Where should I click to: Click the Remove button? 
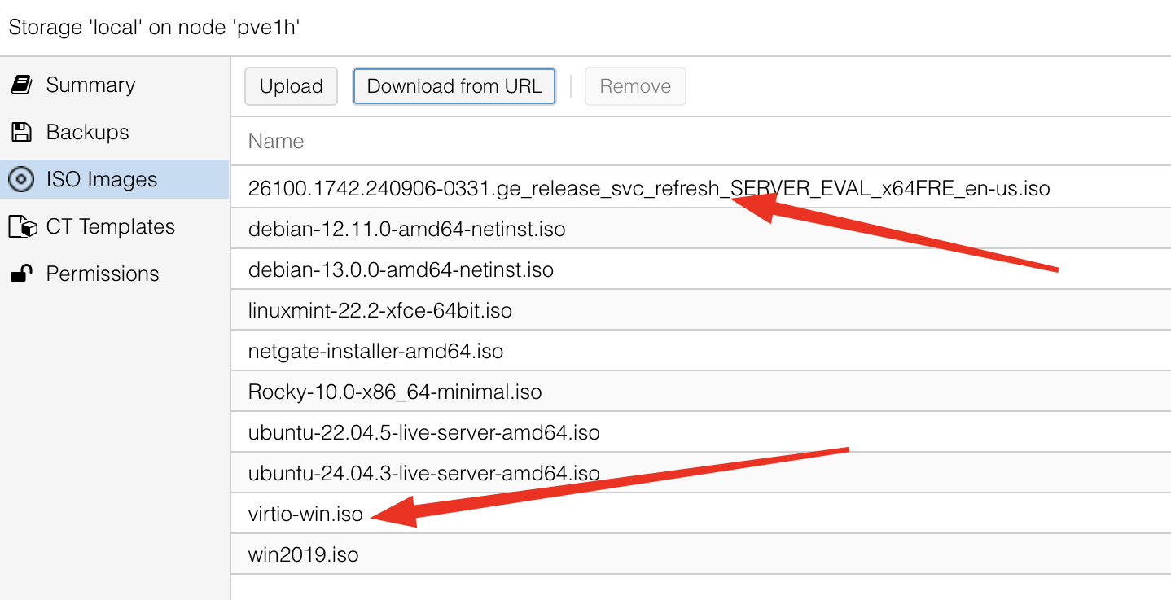pos(635,86)
